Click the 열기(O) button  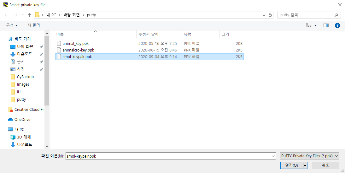(291, 165)
